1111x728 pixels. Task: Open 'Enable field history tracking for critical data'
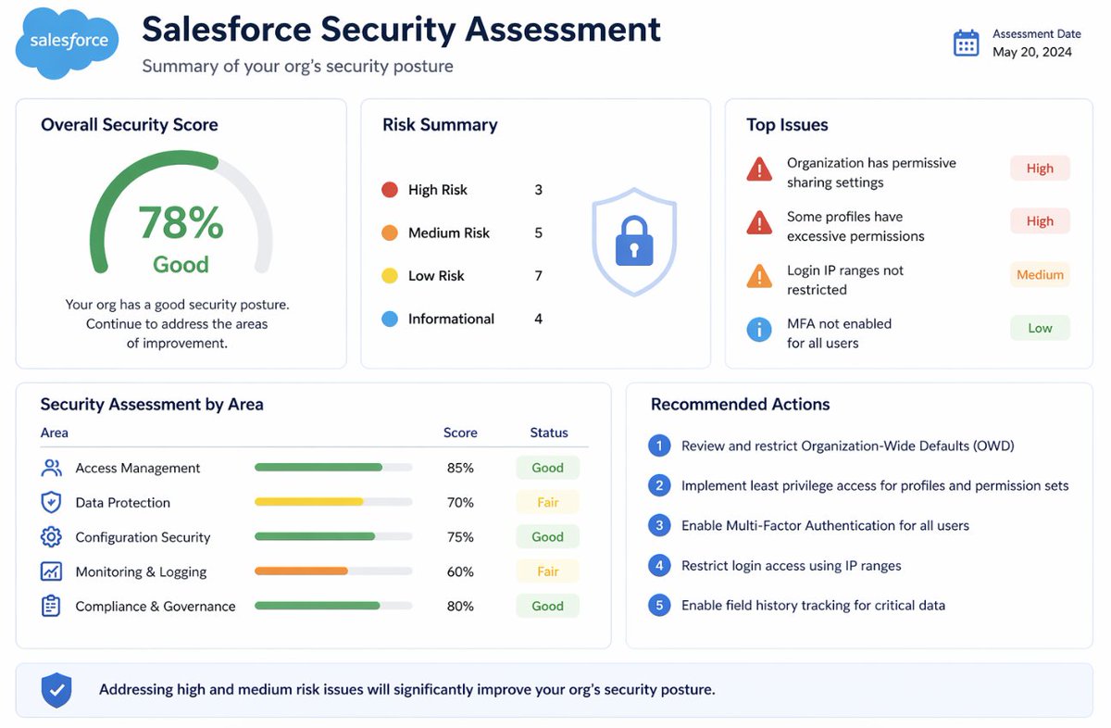coord(813,606)
